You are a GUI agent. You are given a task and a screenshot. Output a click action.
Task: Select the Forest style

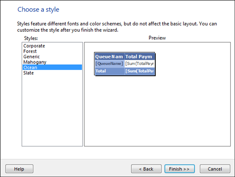tap(52, 51)
